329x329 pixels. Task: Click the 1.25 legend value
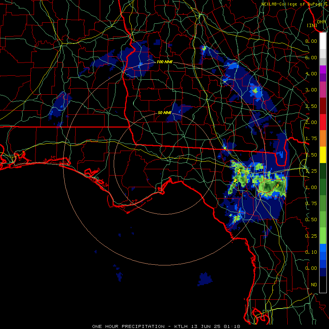pyautogui.click(x=311, y=171)
